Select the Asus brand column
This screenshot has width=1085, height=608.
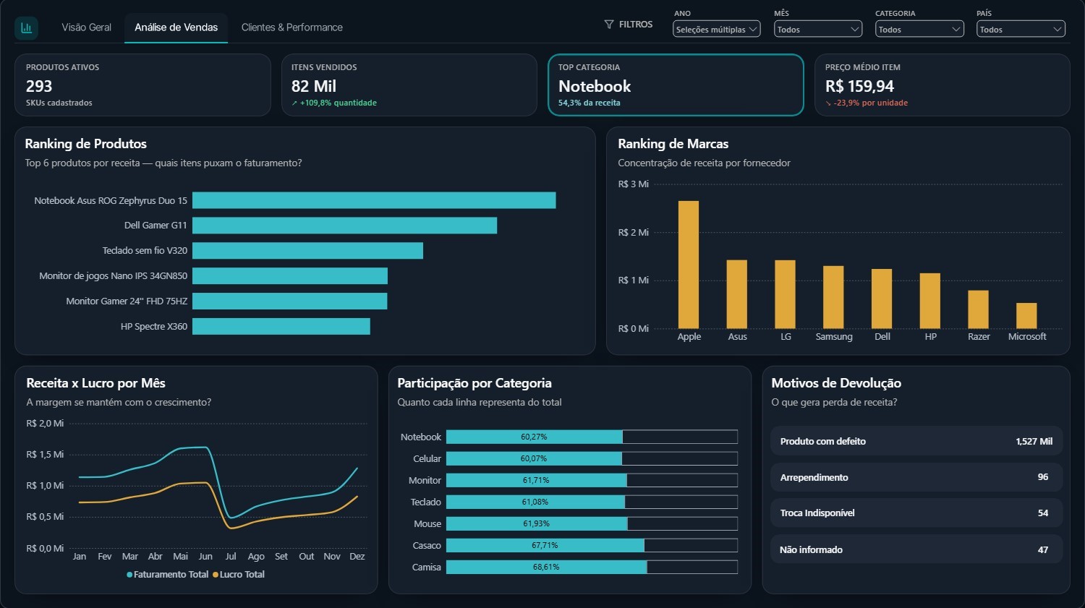coord(737,294)
